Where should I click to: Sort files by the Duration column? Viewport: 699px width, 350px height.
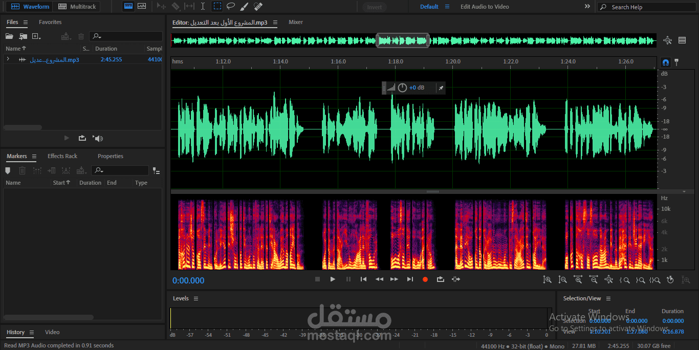pos(106,49)
